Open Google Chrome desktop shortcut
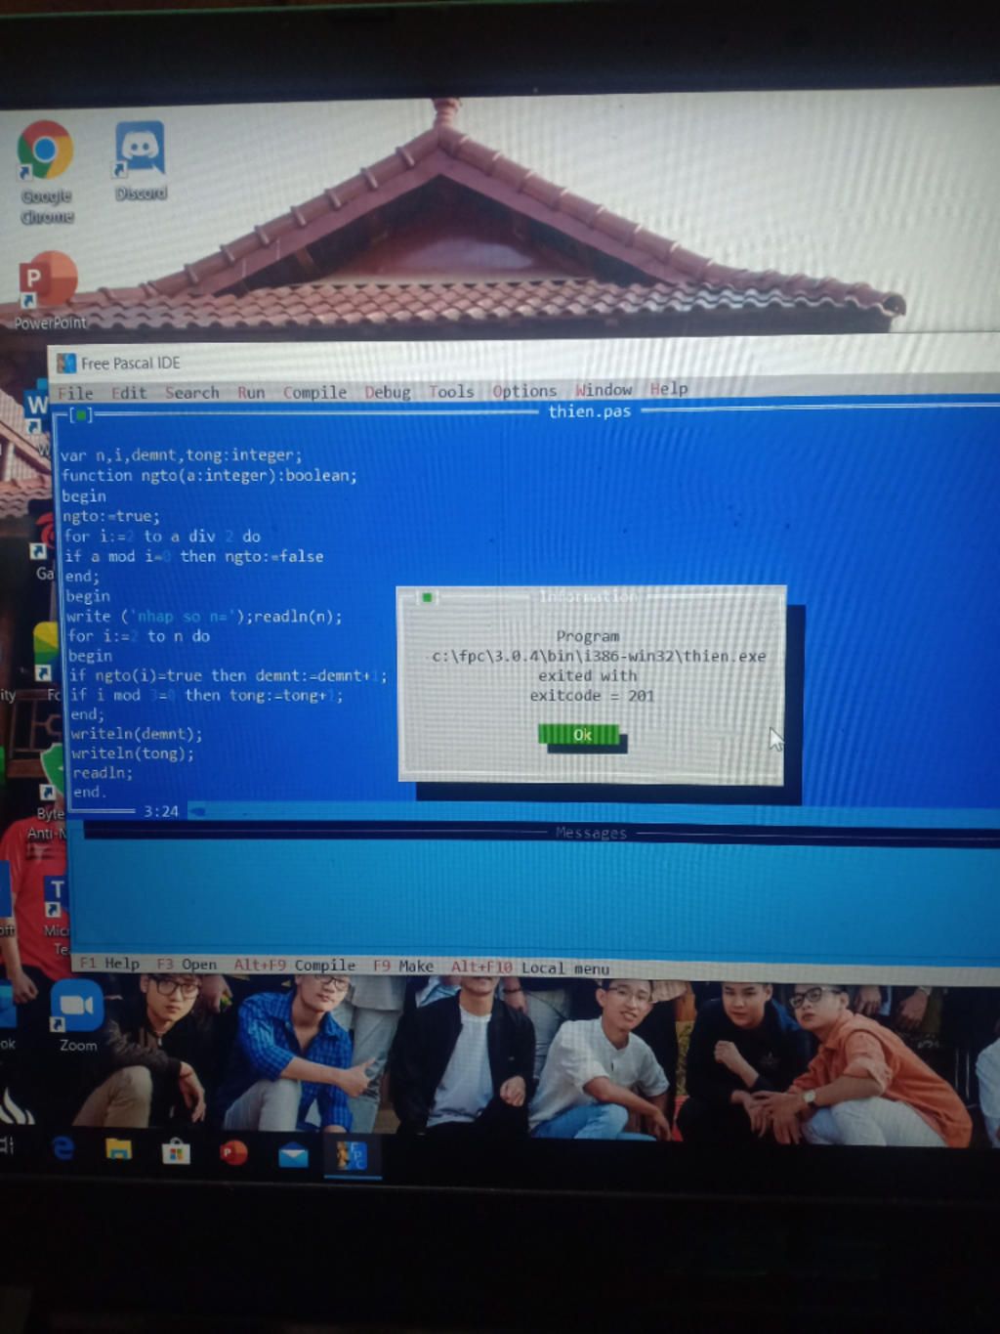Viewport: 1000px width, 1334px height. click(45, 171)
